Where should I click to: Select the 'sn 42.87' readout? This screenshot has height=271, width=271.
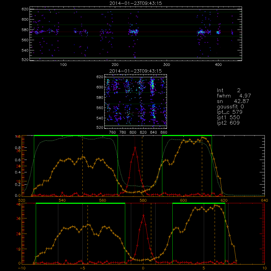[233, 101]
